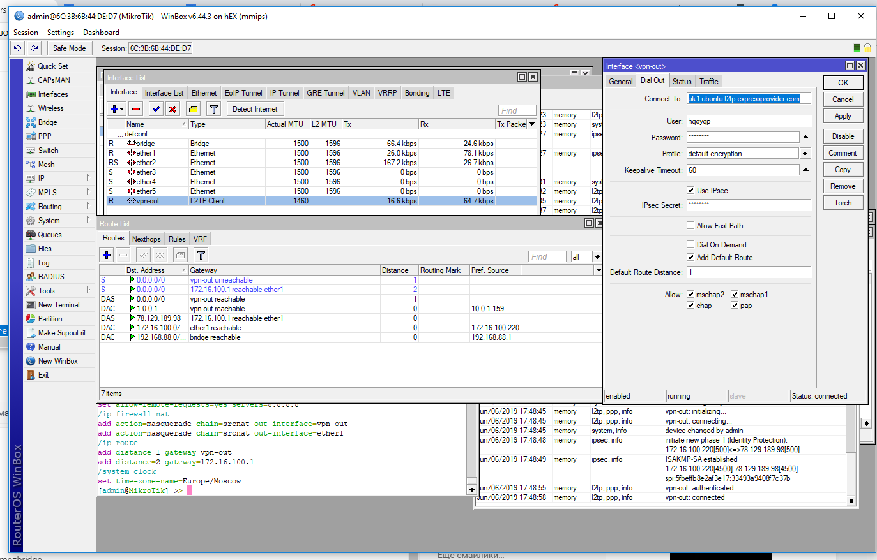Open Dashboard menu
Viewport: 877px width, 560px height.
pos(101,33)
